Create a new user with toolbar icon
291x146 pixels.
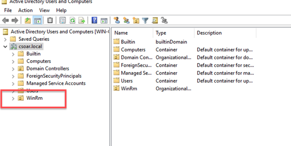tap(117, 21)
